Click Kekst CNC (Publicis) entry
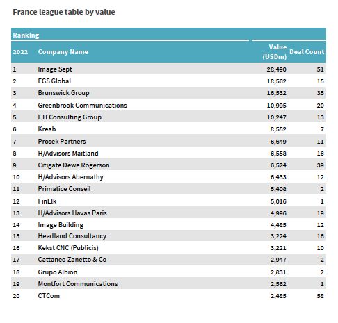Image resolution: width=338 pixels, height=323 pixels. 68,248
